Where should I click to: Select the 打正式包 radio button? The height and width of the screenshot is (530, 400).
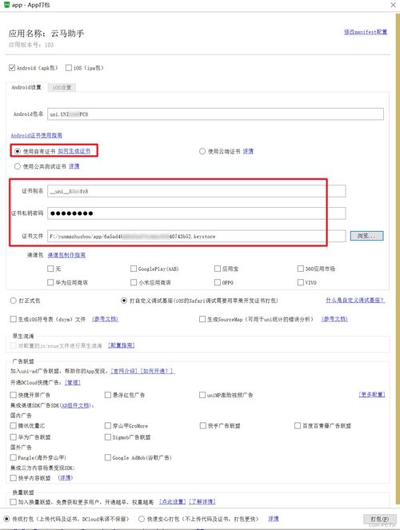13,301
